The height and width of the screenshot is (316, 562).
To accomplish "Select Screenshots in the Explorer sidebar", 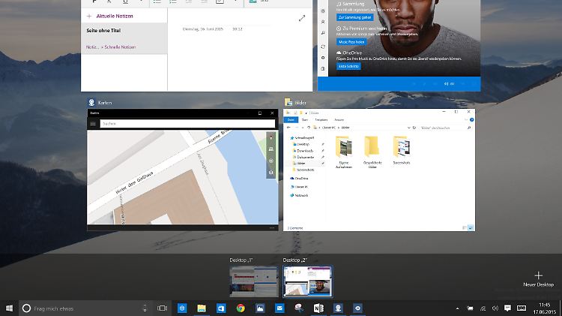I will pyautogui.click(x=304, y=170).
